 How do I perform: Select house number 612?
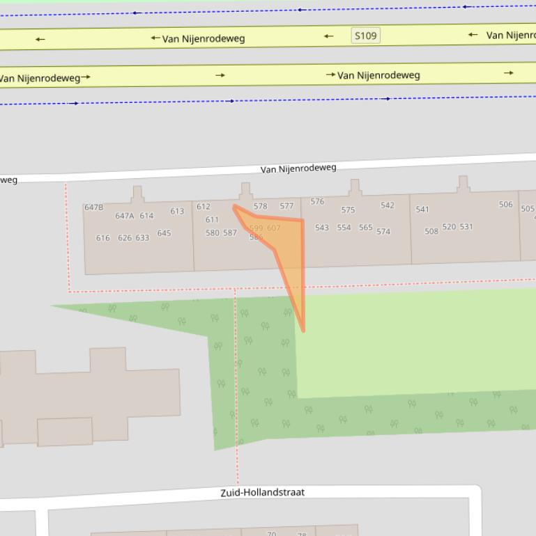(x=204, y=207)
